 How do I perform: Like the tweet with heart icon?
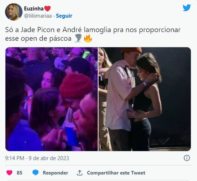(9, 173)
